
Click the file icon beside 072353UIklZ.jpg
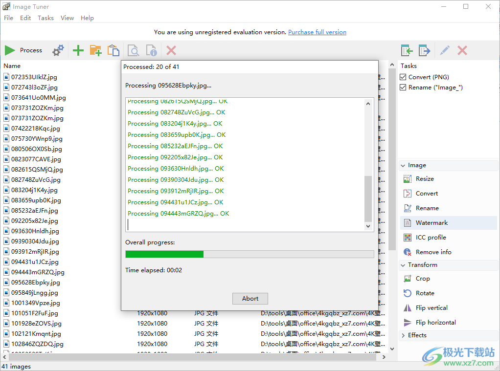6,77
